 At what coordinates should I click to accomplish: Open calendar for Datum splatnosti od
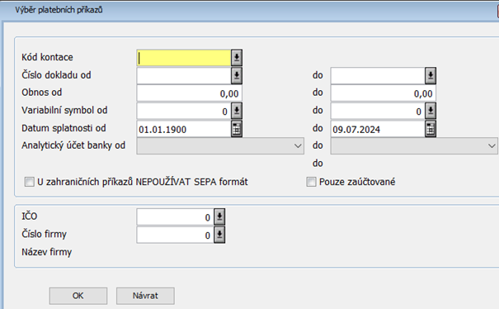[237, 129]
